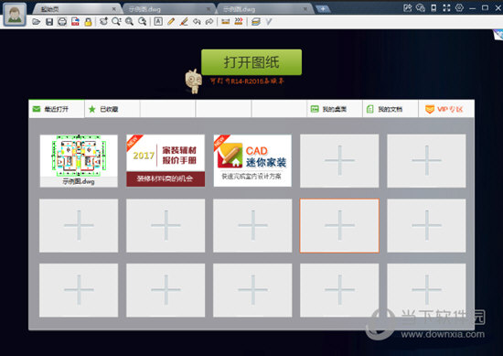
Task: Select the red brush markup tool
Action: tap(184, 22)
